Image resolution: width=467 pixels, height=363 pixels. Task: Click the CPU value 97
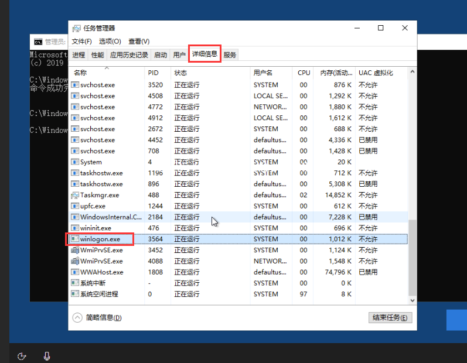click(x=303, y=294)
